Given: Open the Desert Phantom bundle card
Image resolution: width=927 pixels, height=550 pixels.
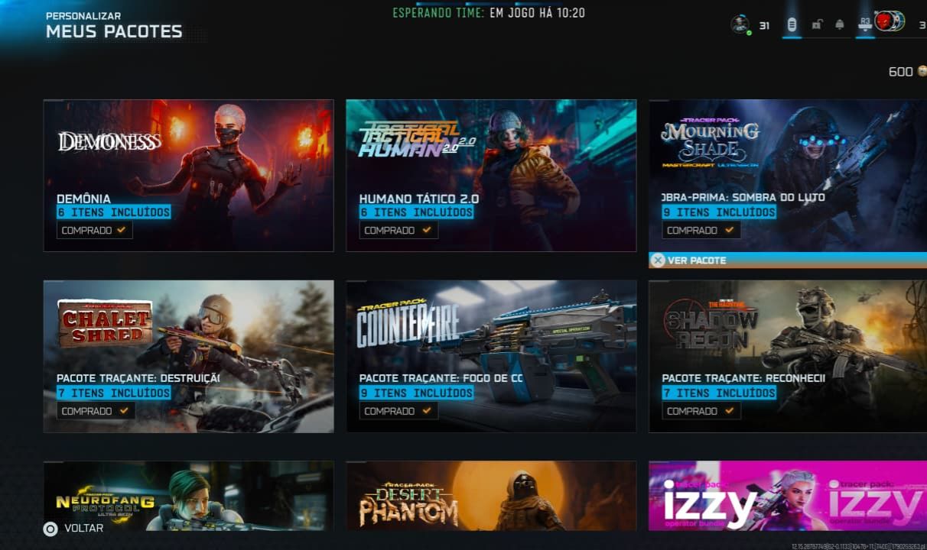Looking at the screenshot, I should [491, 496].
